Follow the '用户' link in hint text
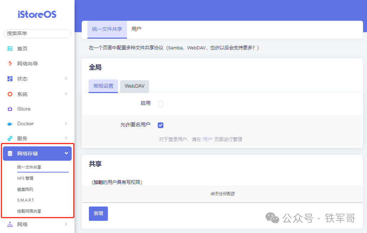This screenshot has height=233, width=367. click(208, 139)
